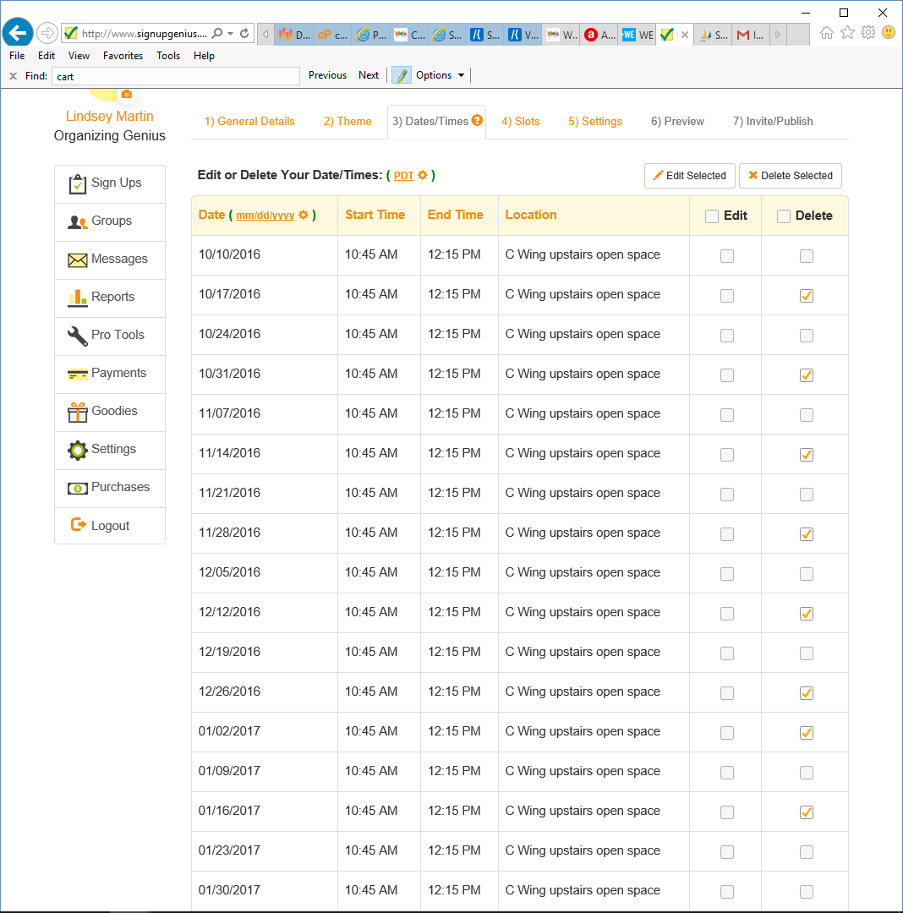The width and height of the screenshot is (903, 913).
Task: Click Previous in the Find bar
Action: 327,75
